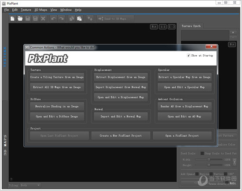The image size is (242, 191).
Task: Open the Tiling Both dropdown
Action: click(x=30, y=185)
